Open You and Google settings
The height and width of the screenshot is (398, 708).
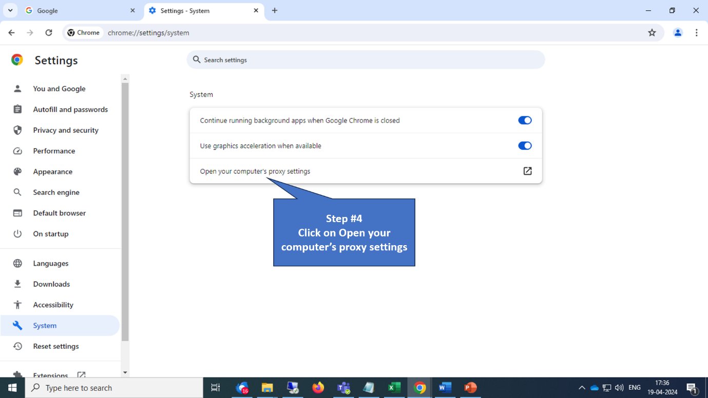60,89
